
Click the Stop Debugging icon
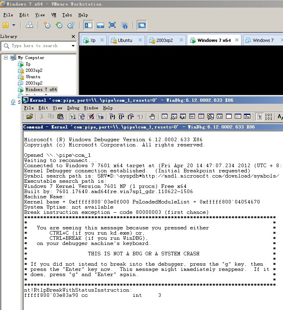pos(91,116)
